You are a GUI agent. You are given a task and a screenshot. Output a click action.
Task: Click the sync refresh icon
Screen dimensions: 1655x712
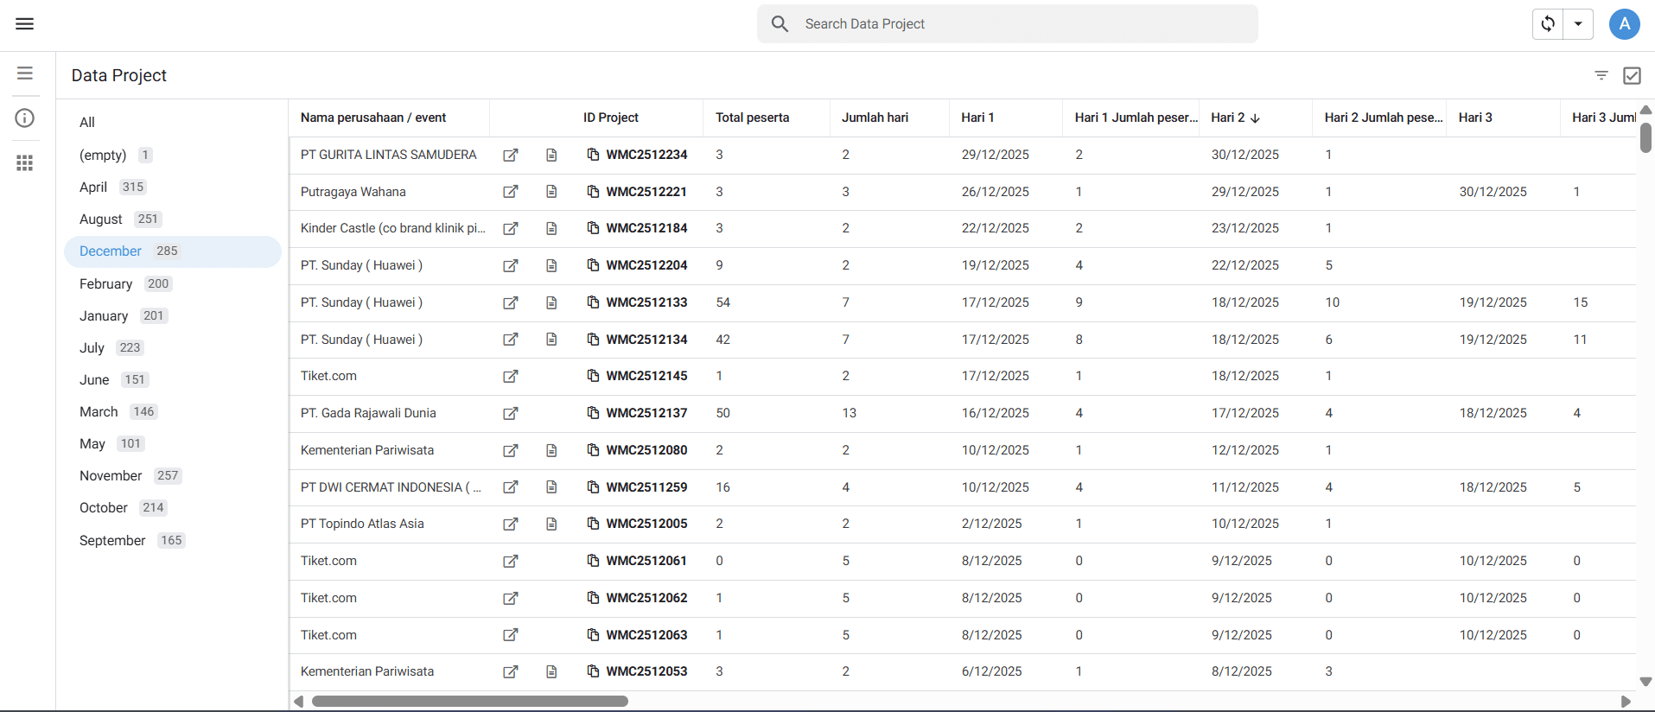[1548, 24]
